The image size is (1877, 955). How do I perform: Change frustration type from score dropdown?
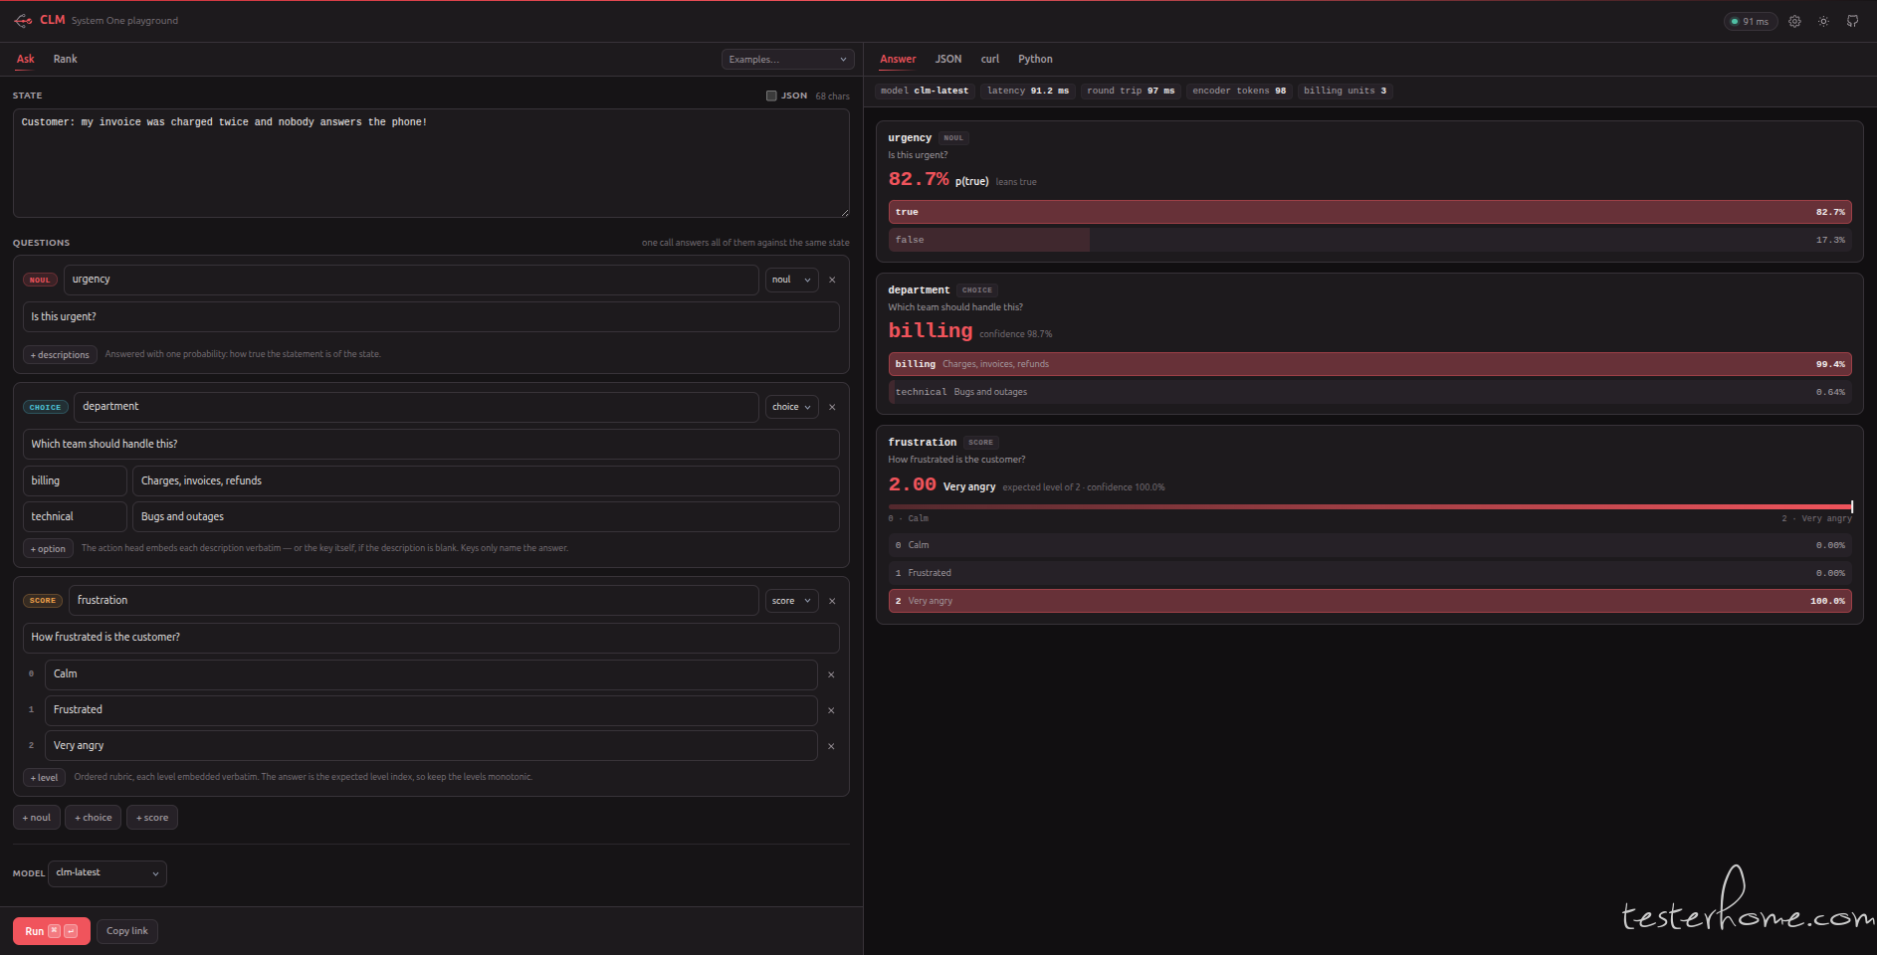(791, 601)
